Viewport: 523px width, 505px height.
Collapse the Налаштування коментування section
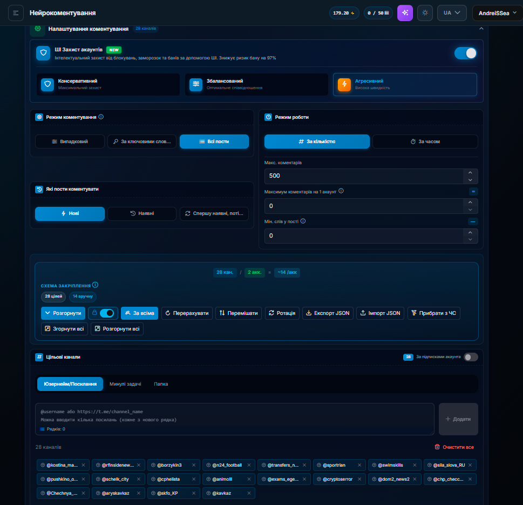(x=481, y=29)
